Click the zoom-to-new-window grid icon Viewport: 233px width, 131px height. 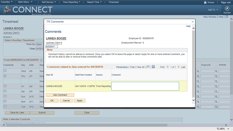click(x=148, y=67)
